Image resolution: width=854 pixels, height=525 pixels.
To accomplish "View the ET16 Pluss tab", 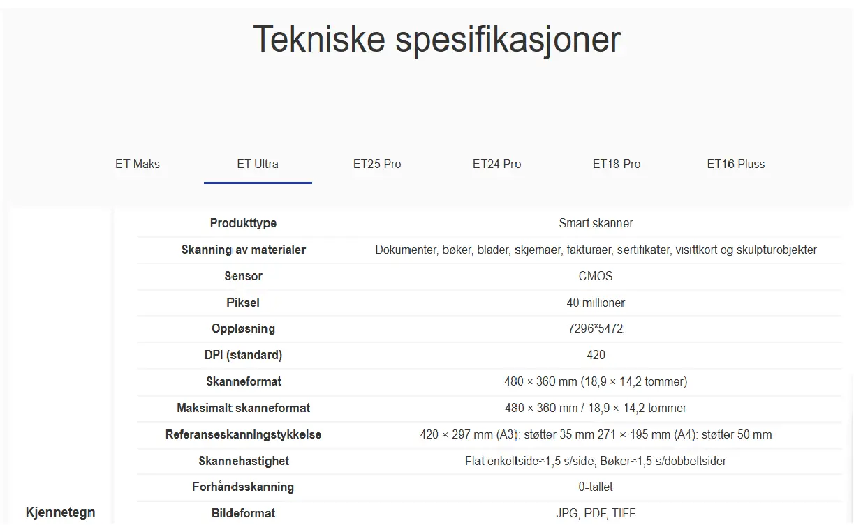I will 736,164.
